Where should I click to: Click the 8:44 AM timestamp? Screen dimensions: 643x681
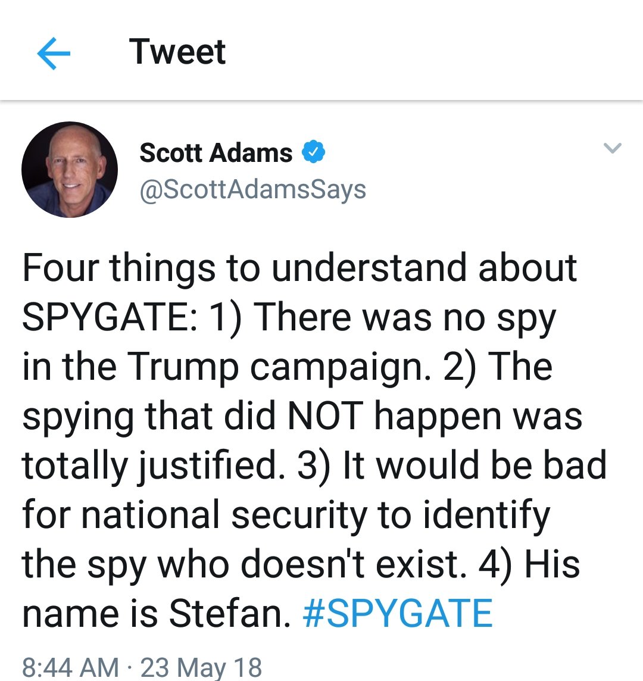point(70,667)
